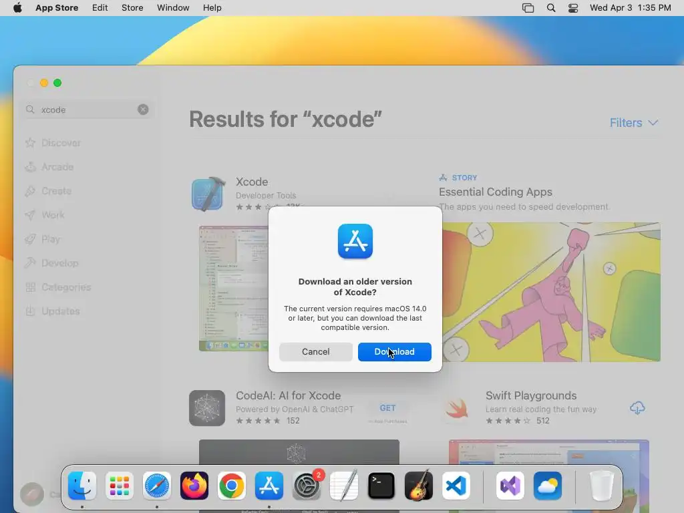Screen dimensions: 684x513
Task: Open the Edit menu
Action: point(100,8)
